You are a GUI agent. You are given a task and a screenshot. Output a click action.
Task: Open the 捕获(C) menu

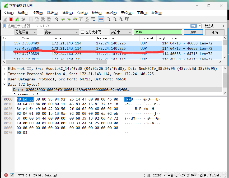[x=67, y=13]
